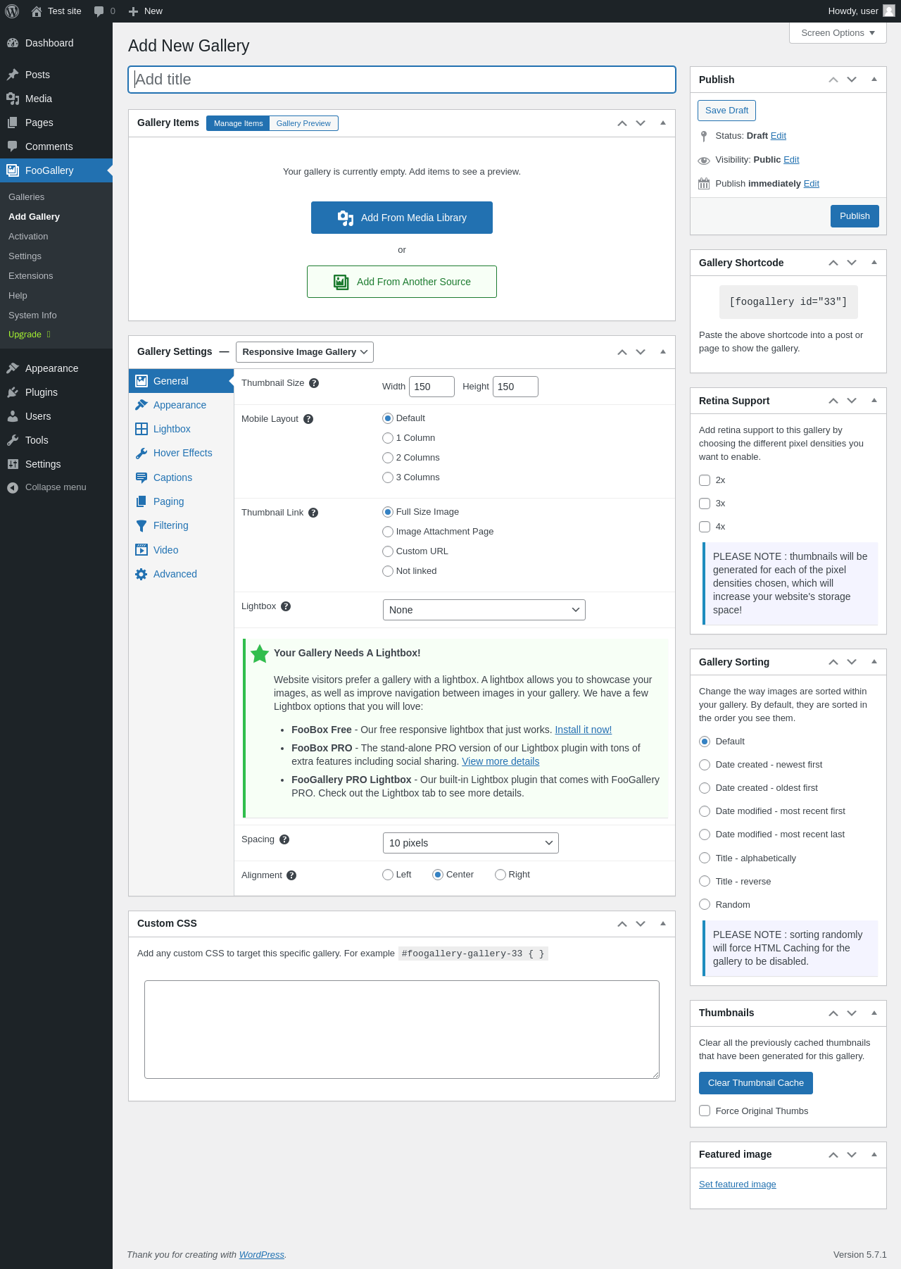Click the blue Publish button
901x1269 pixels.
[x=855, y=216]
